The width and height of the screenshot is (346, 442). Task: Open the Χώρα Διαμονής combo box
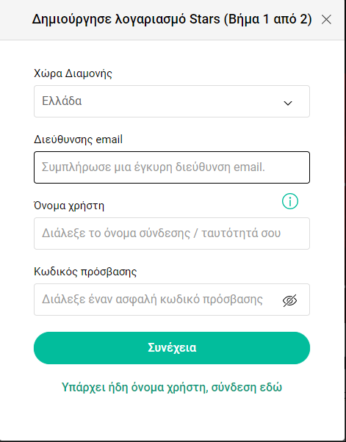coord(172,101)
